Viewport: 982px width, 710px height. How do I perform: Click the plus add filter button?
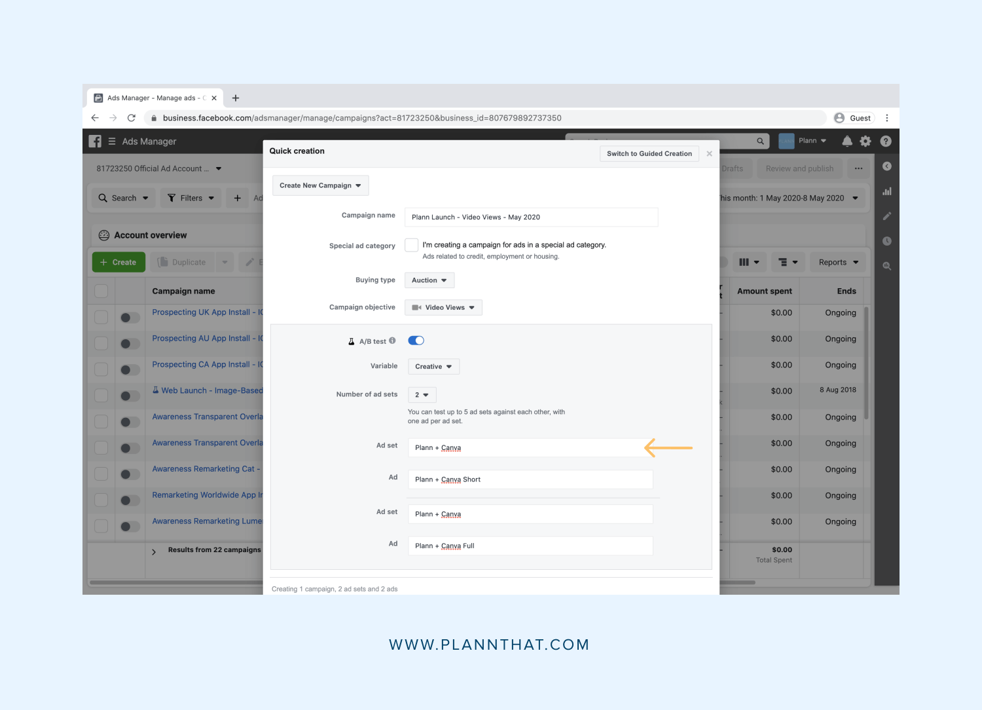coord(238,198)
